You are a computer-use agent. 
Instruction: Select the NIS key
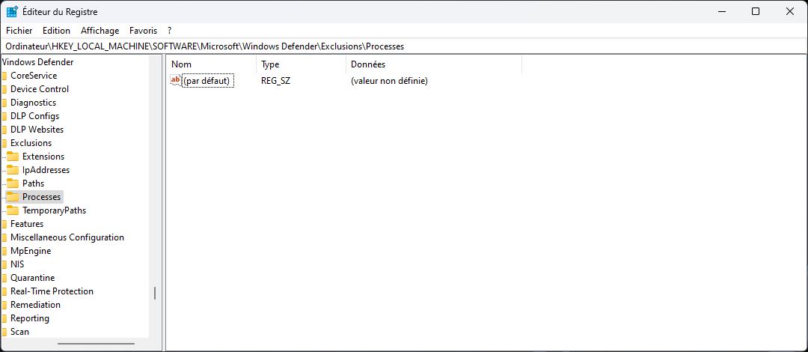point(17,264)
